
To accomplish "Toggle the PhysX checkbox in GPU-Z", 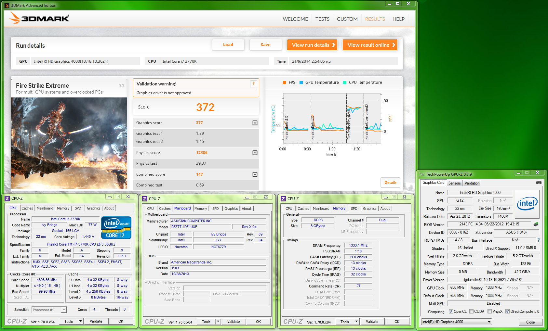I will [489, 312].
